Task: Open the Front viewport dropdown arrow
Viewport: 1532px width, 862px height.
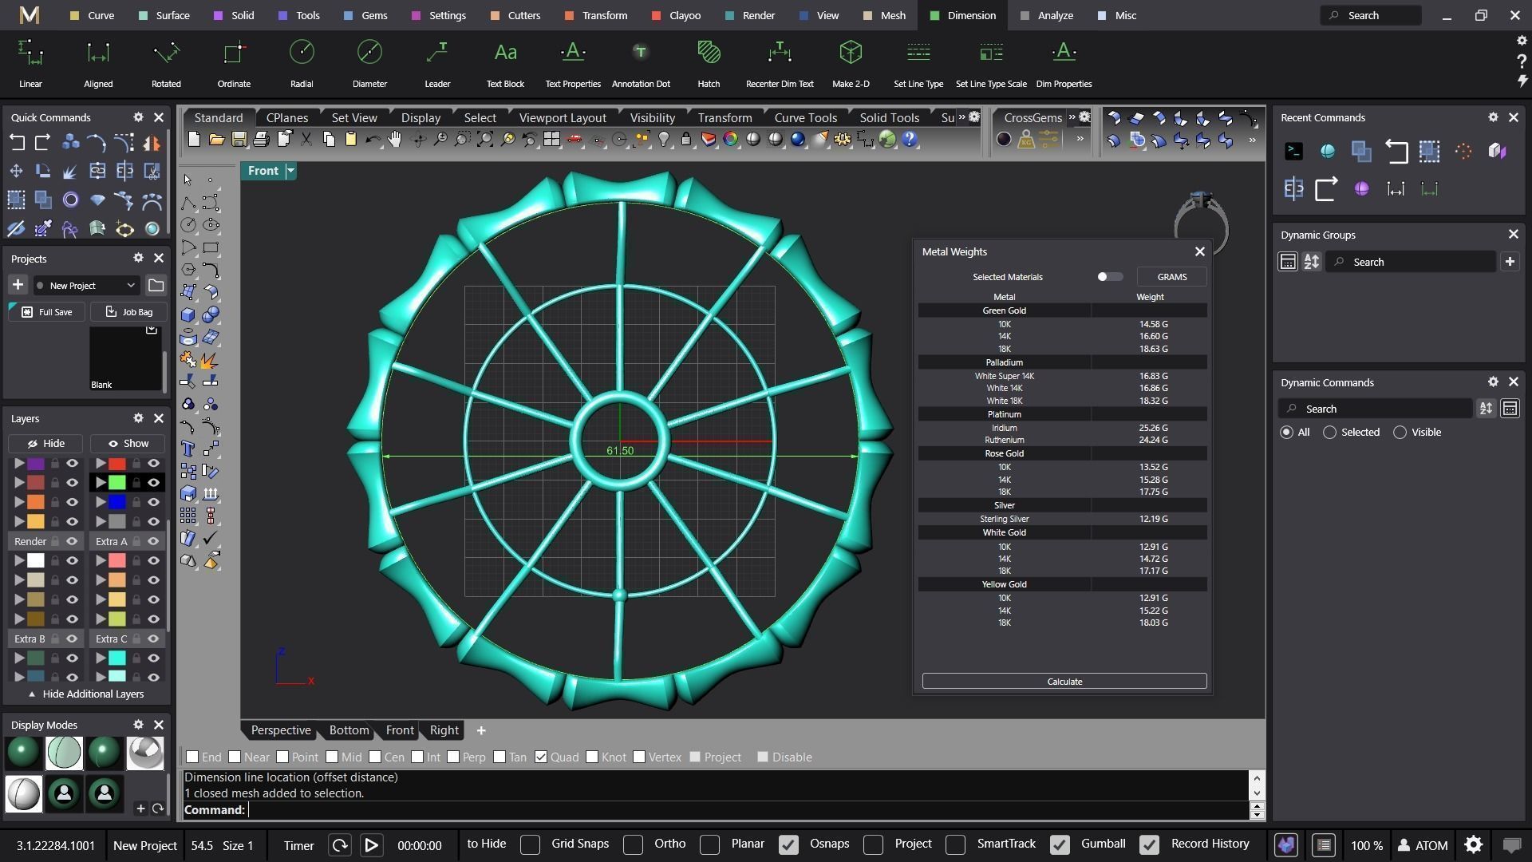Action: [291, 171]
